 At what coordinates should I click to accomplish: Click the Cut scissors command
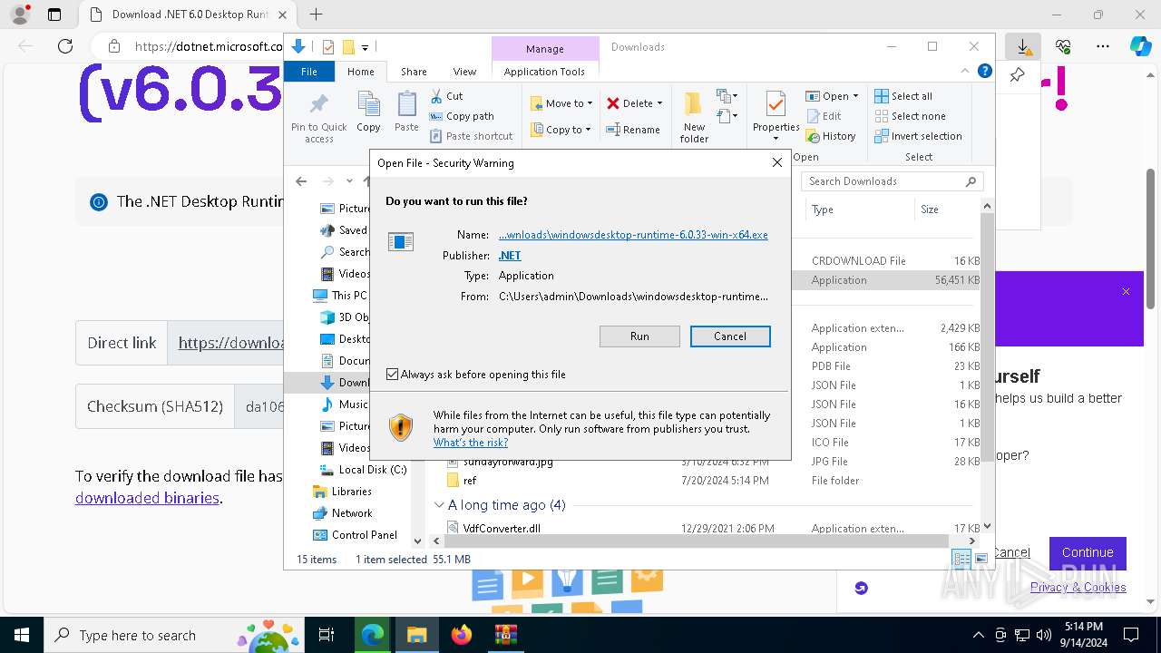point(446,96)
